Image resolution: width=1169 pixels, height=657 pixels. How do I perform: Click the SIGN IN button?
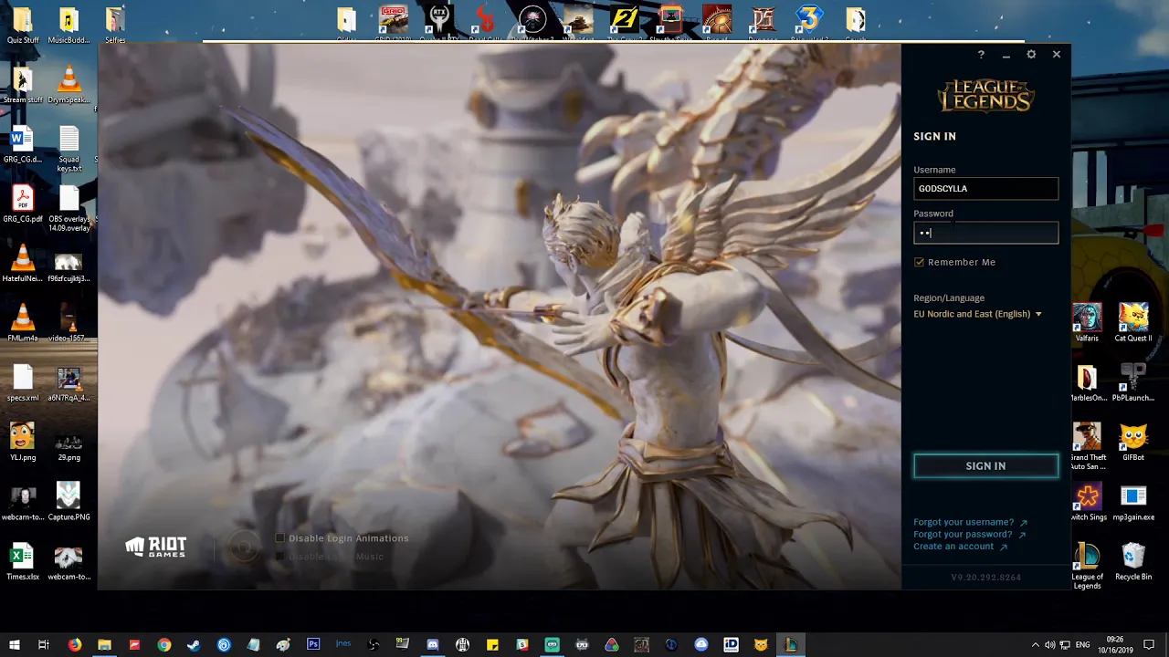985,466
